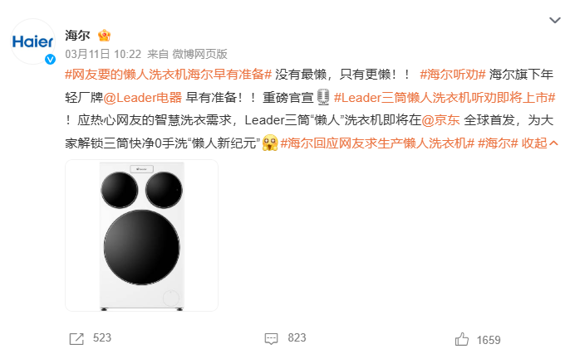Image resolution: width=575 pixels, height=354 pixels.
Task: Open the @京东 mention link
Action: pyautogui.click(x=440, y=120)
